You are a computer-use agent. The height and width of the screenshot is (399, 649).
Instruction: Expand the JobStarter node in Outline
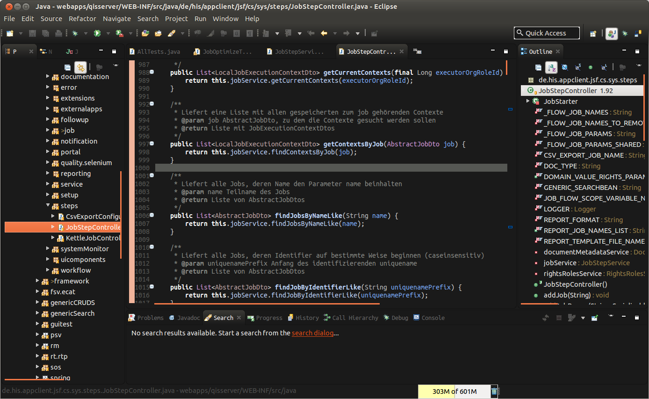coord(528,102)
